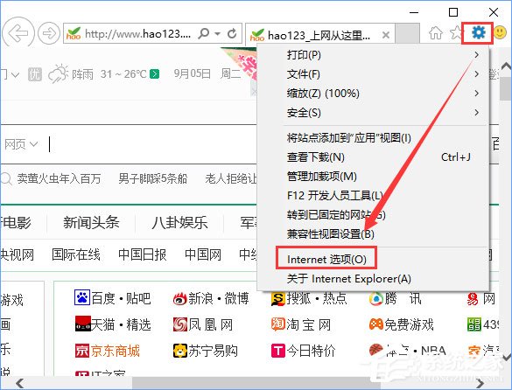Click the JD red logo icon
This screenshot has height=390, width=512.
click(x=82, y=351)
